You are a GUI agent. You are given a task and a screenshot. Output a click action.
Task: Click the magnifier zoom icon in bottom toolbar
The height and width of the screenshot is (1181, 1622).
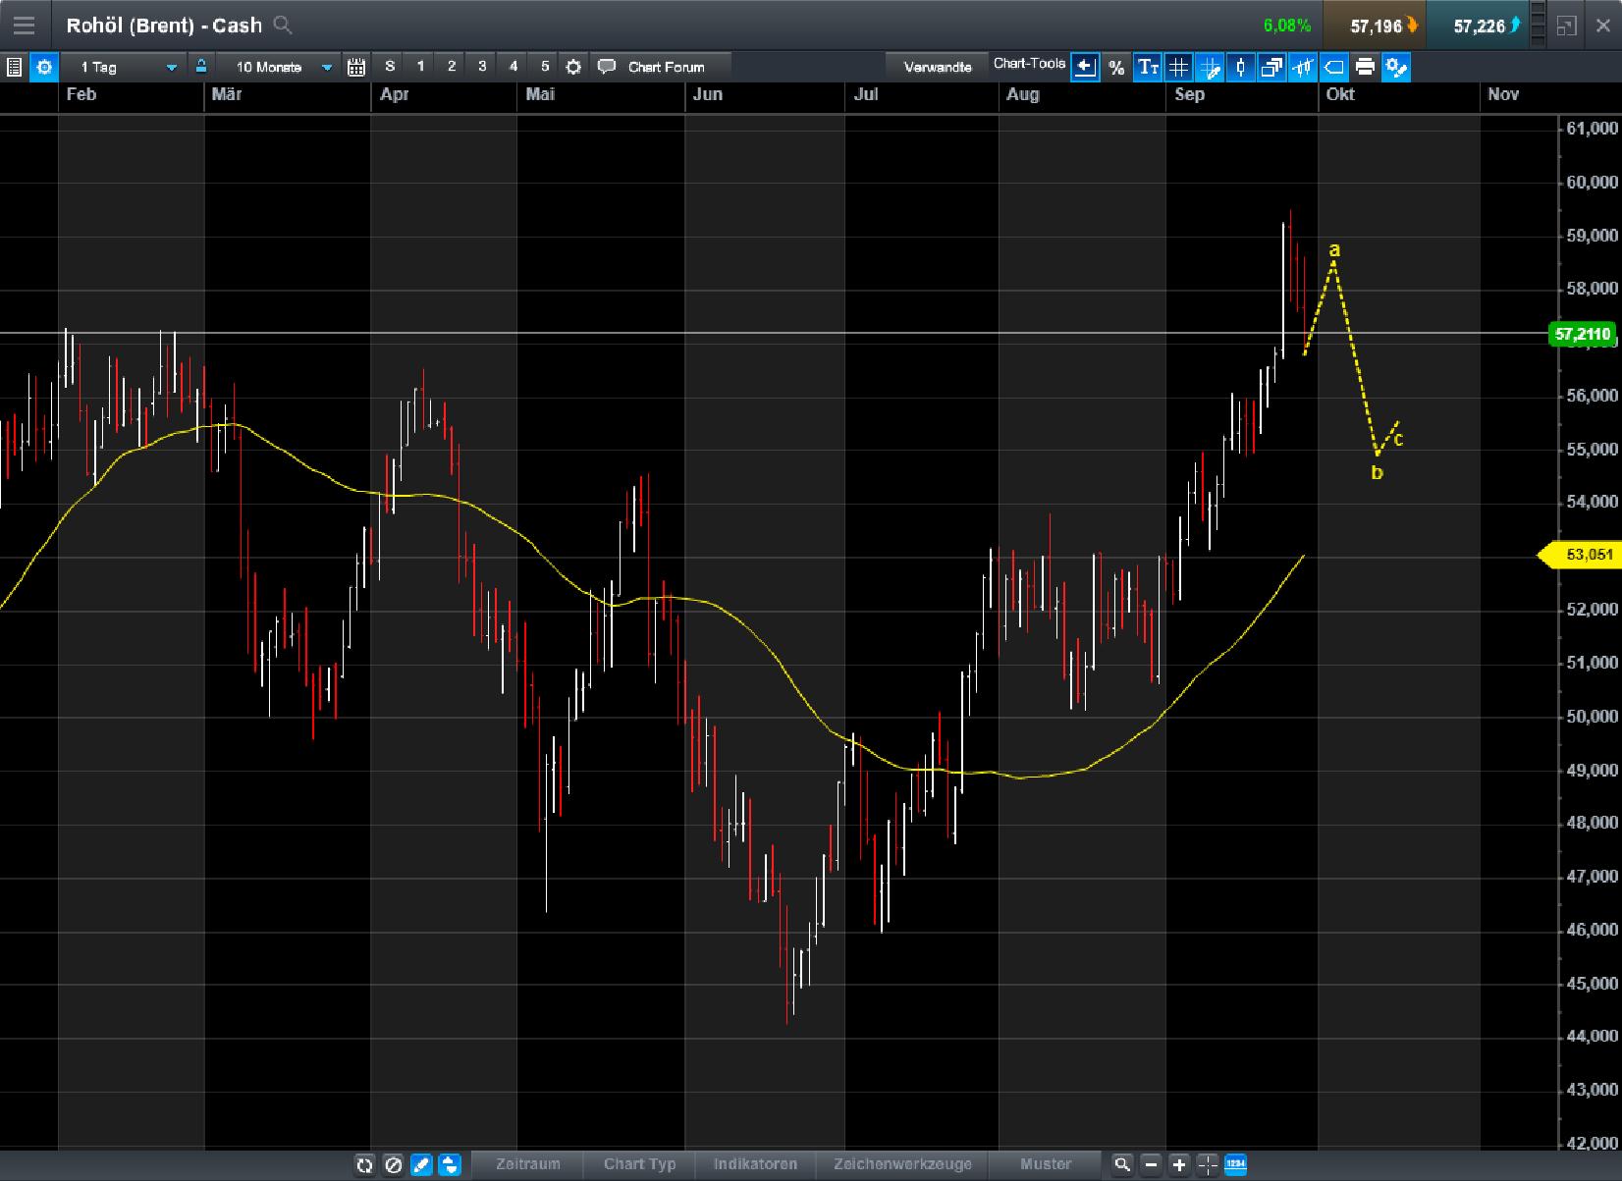1122,1165
